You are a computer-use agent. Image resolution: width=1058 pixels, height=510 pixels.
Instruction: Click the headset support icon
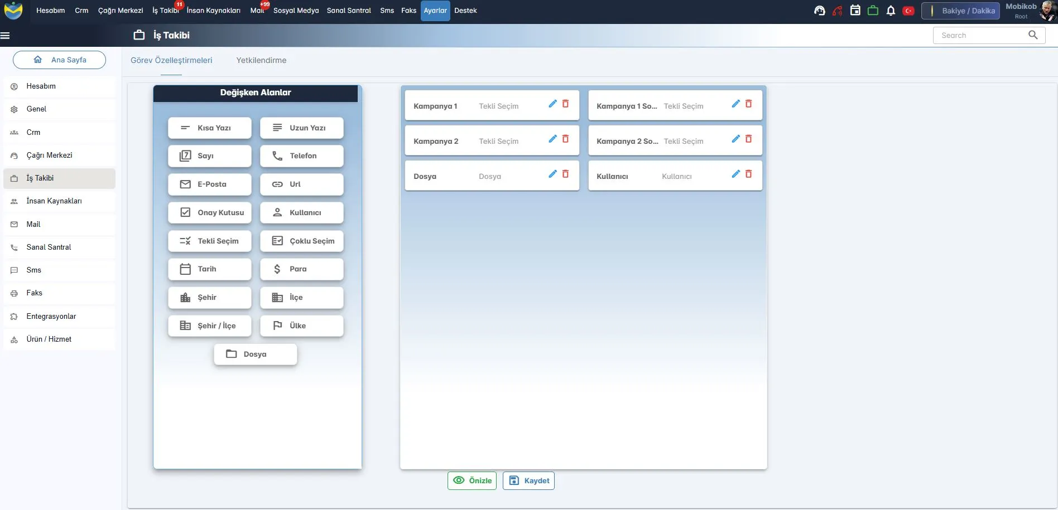click(819, 11)
